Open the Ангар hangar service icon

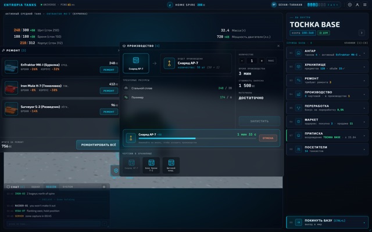pos(298,53)
